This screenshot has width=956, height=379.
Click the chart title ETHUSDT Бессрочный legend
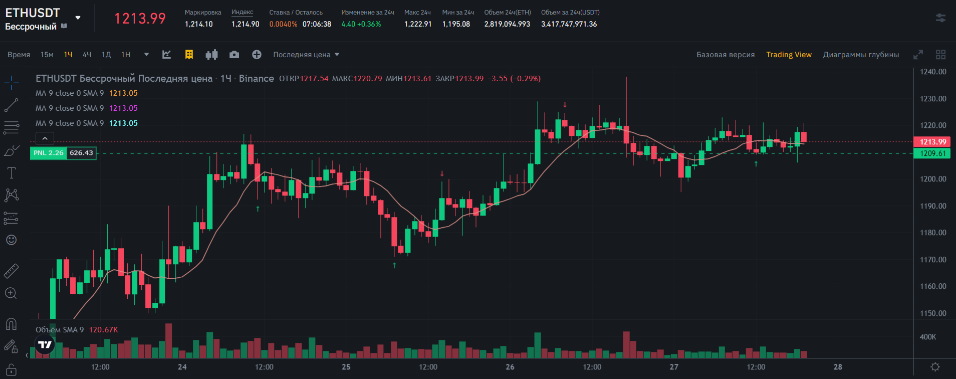pos(155,78)
